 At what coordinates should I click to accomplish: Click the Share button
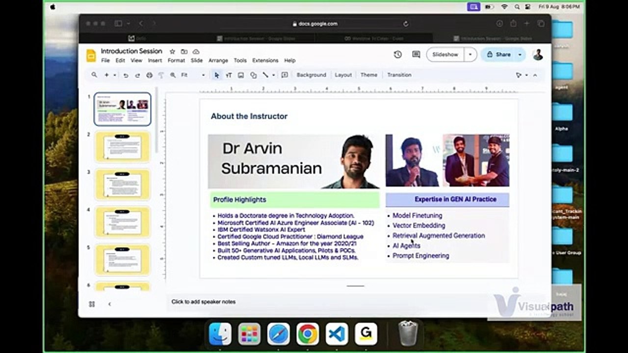click(x=498, y=54)
